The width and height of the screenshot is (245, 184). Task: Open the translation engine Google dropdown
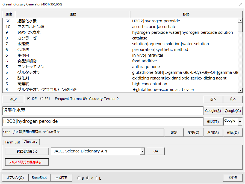click(240, 121)
